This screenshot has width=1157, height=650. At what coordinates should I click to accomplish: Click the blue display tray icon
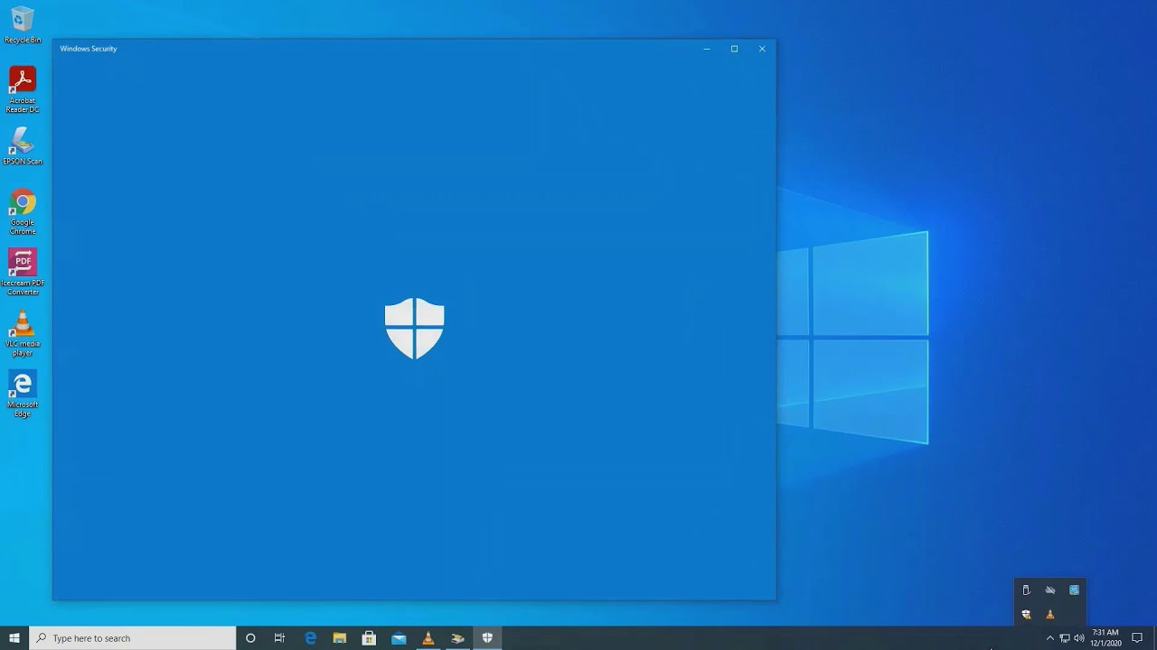(1074, 590)
